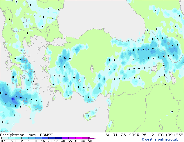
Task: Select the 0.1–0.5 mm legend color swatch
Action: click(5, 138)
